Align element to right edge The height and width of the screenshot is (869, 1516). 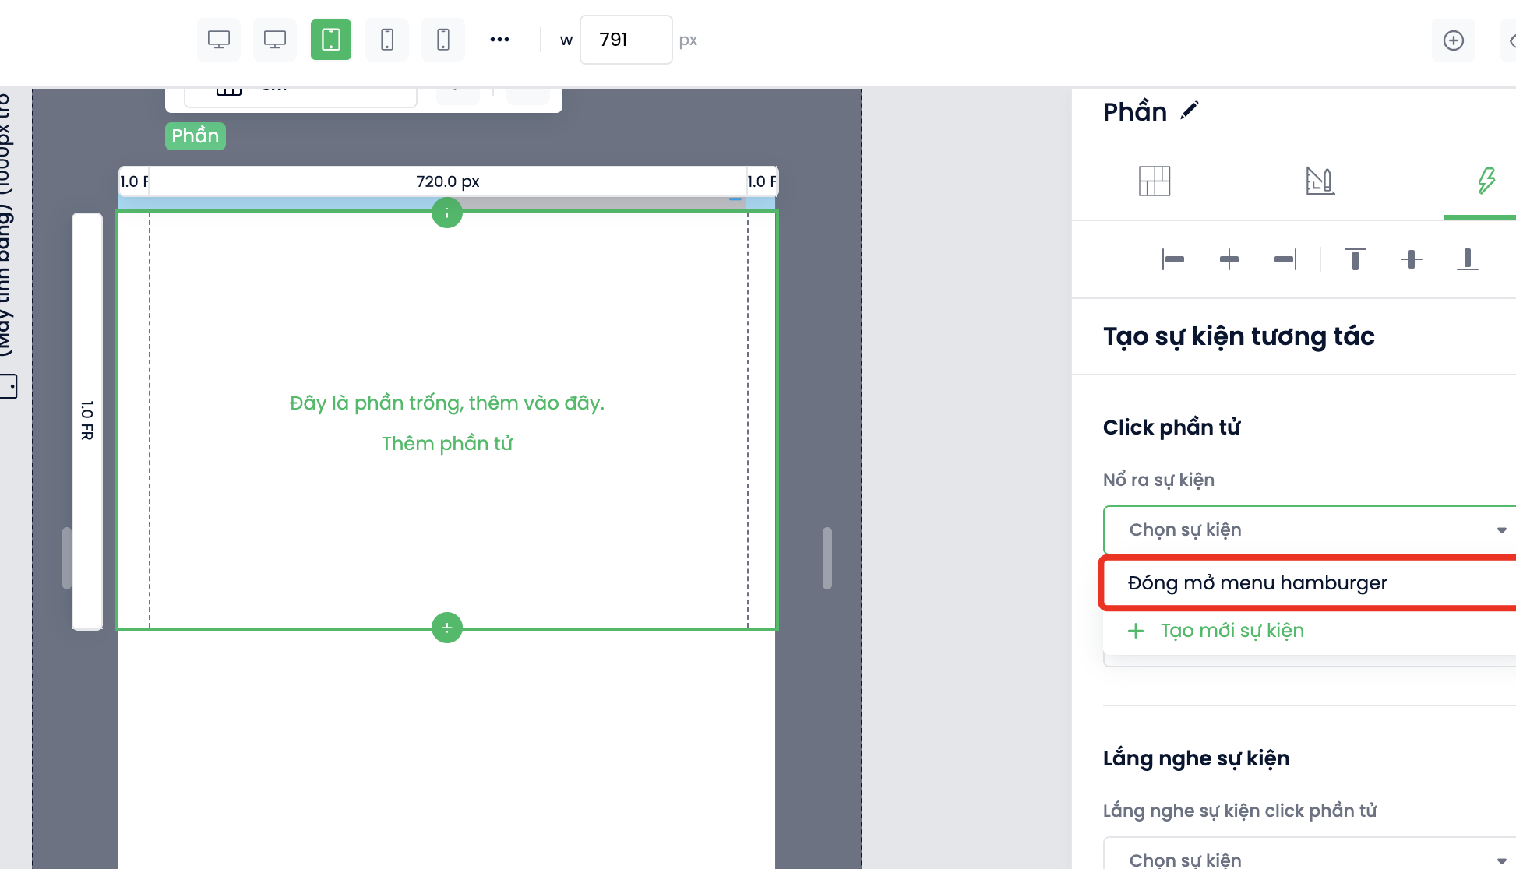[x=1285, y=259]
